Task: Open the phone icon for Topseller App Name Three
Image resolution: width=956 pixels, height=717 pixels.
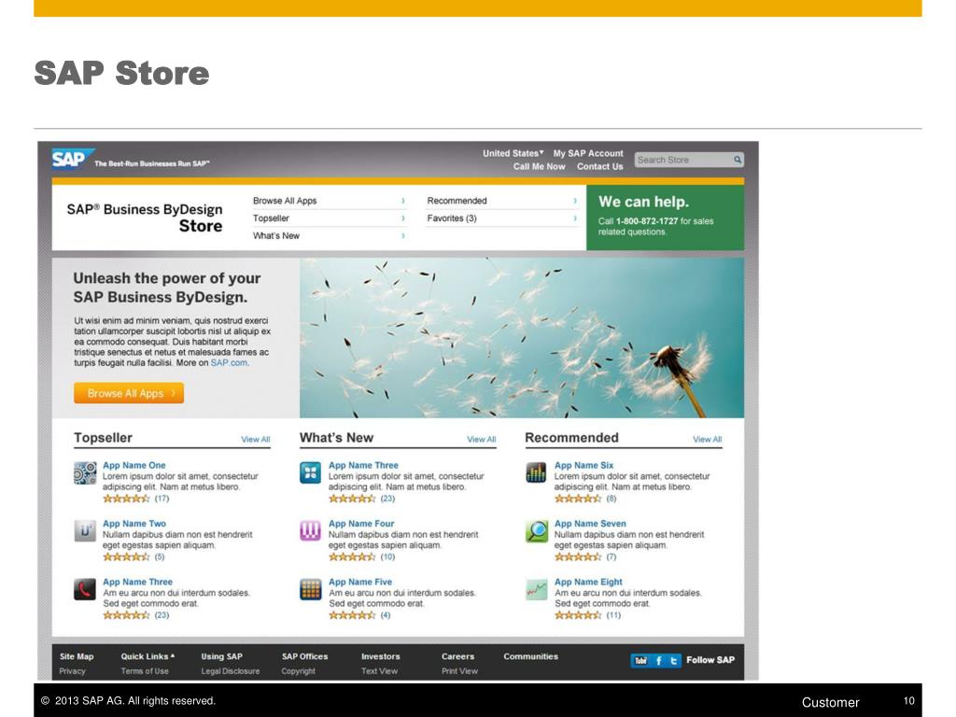Action: [85, 590]
